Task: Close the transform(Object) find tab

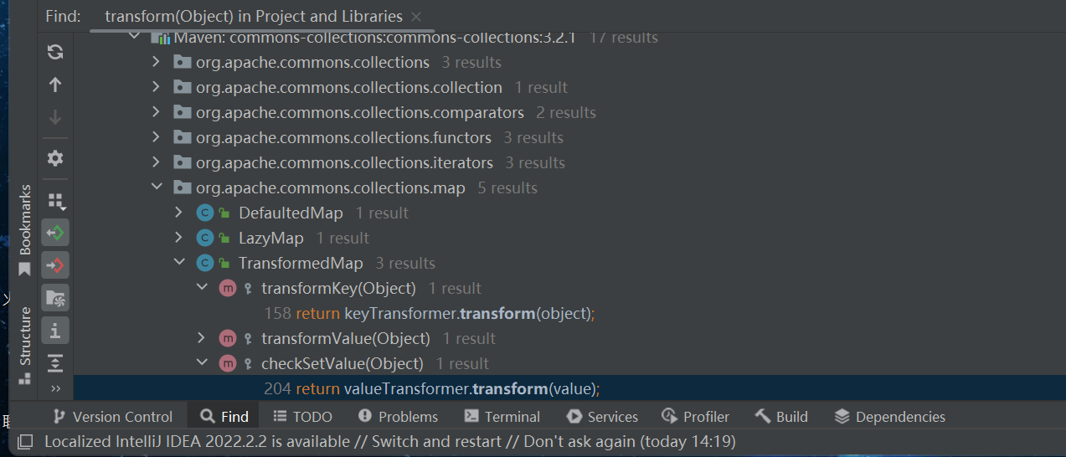Action: (417, 17)
